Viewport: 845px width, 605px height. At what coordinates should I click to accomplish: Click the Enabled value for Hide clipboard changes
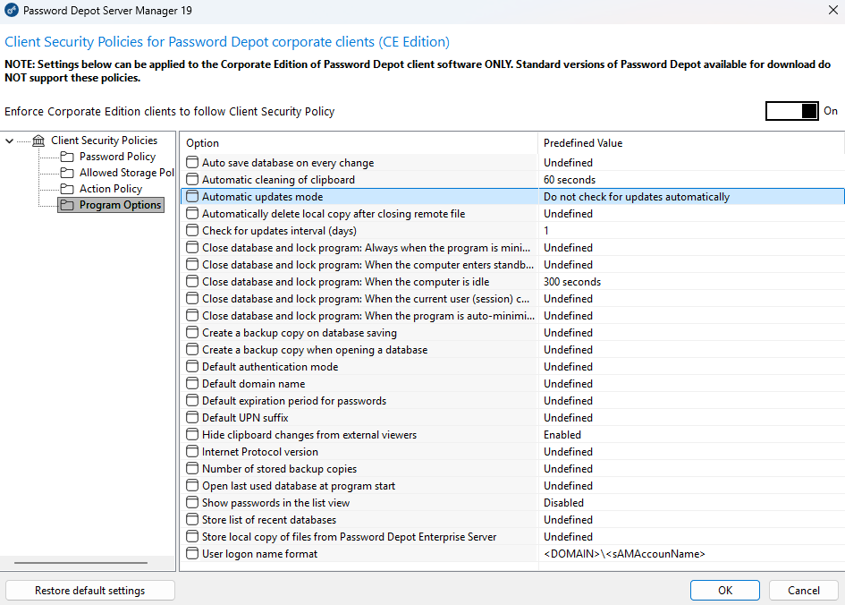click(x=562, y=435)
